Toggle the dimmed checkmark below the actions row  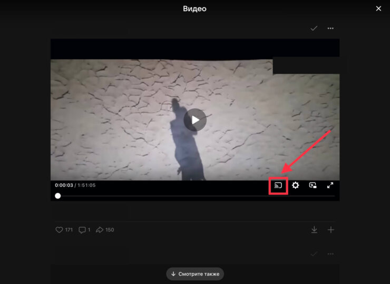click(314, 254)
